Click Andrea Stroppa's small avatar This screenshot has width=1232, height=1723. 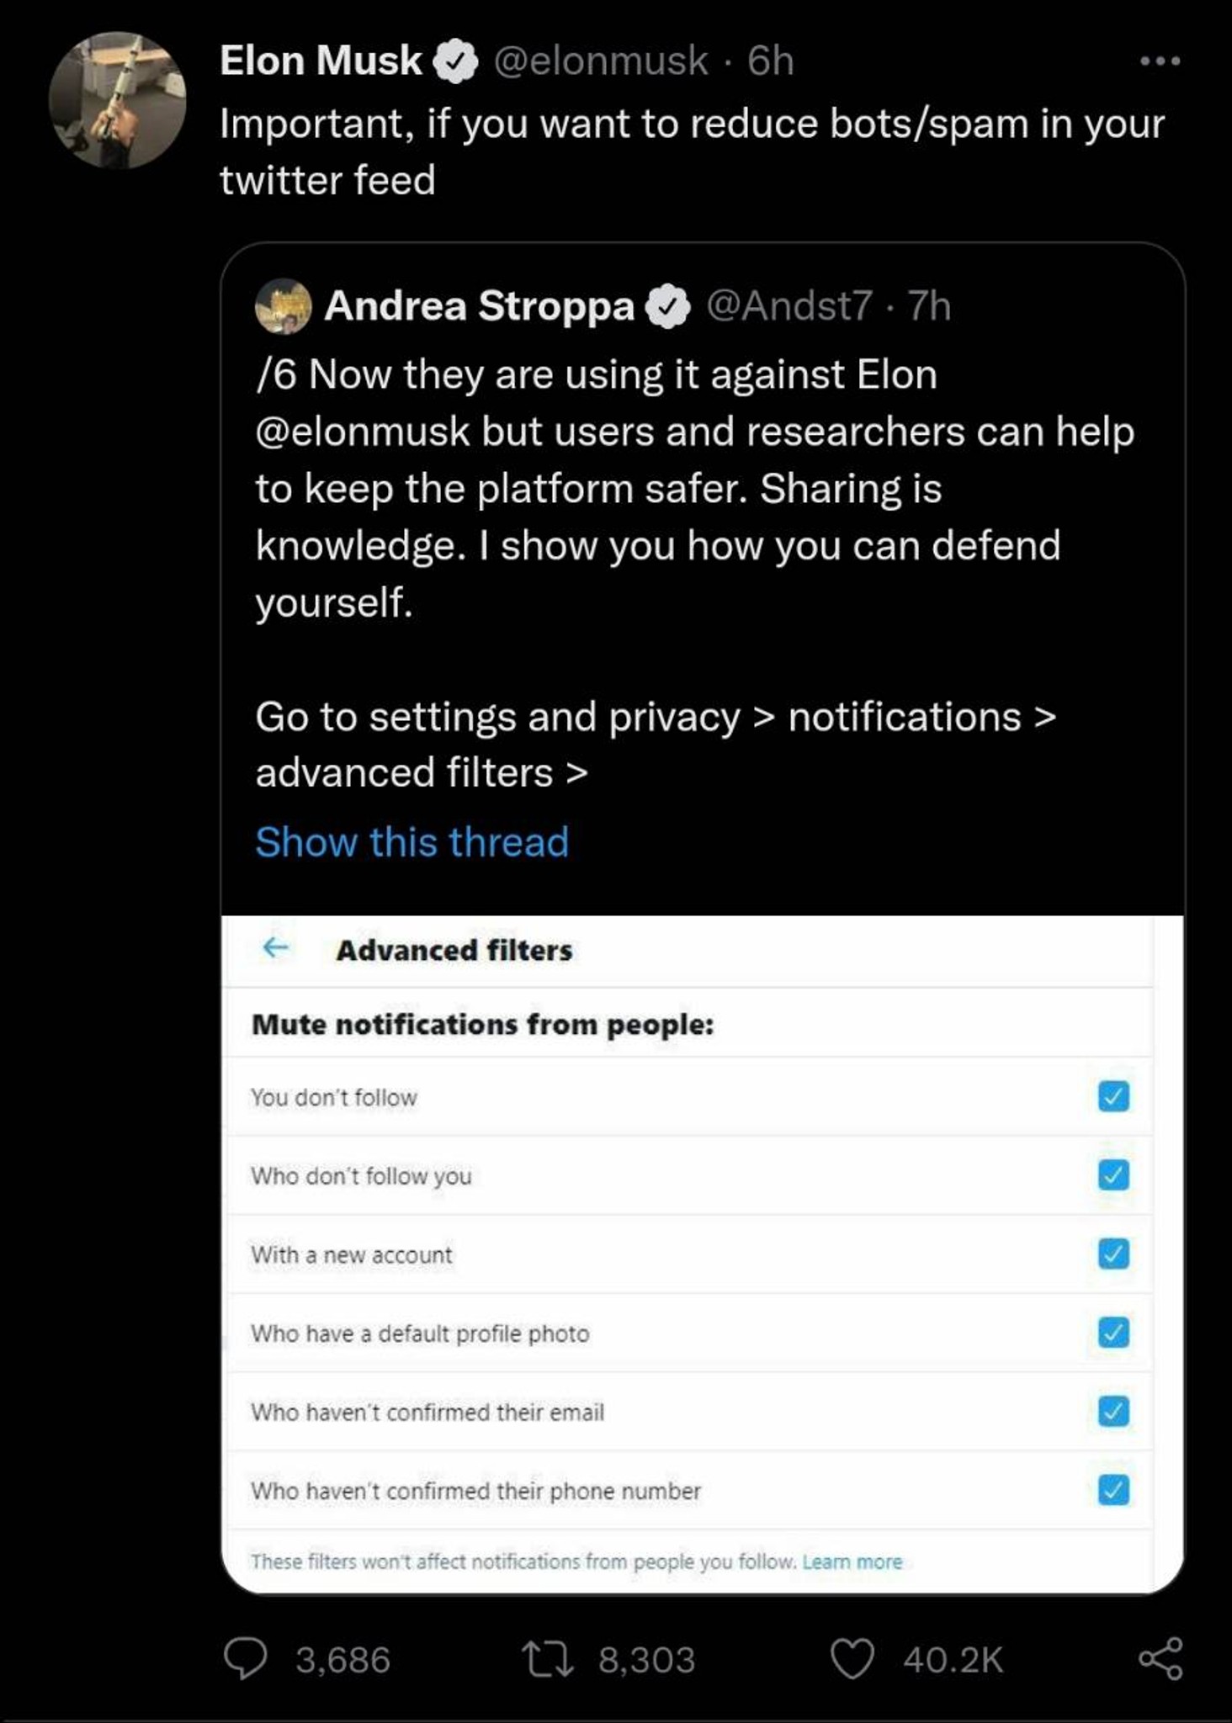[284, 306]
